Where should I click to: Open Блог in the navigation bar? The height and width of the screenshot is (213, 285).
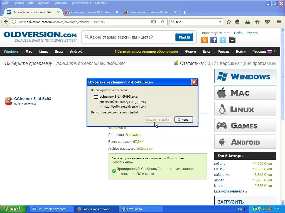tap(207, 51)
